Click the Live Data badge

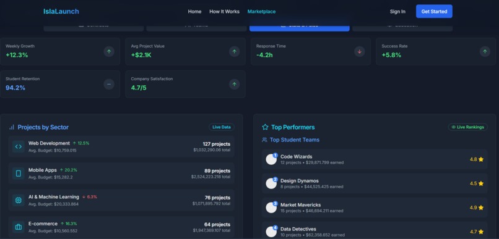point(222,127)
